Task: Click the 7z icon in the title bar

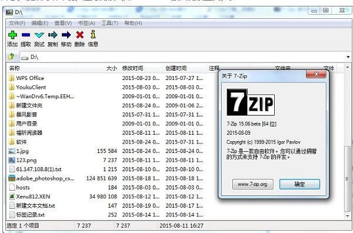Action: (9, 12)
